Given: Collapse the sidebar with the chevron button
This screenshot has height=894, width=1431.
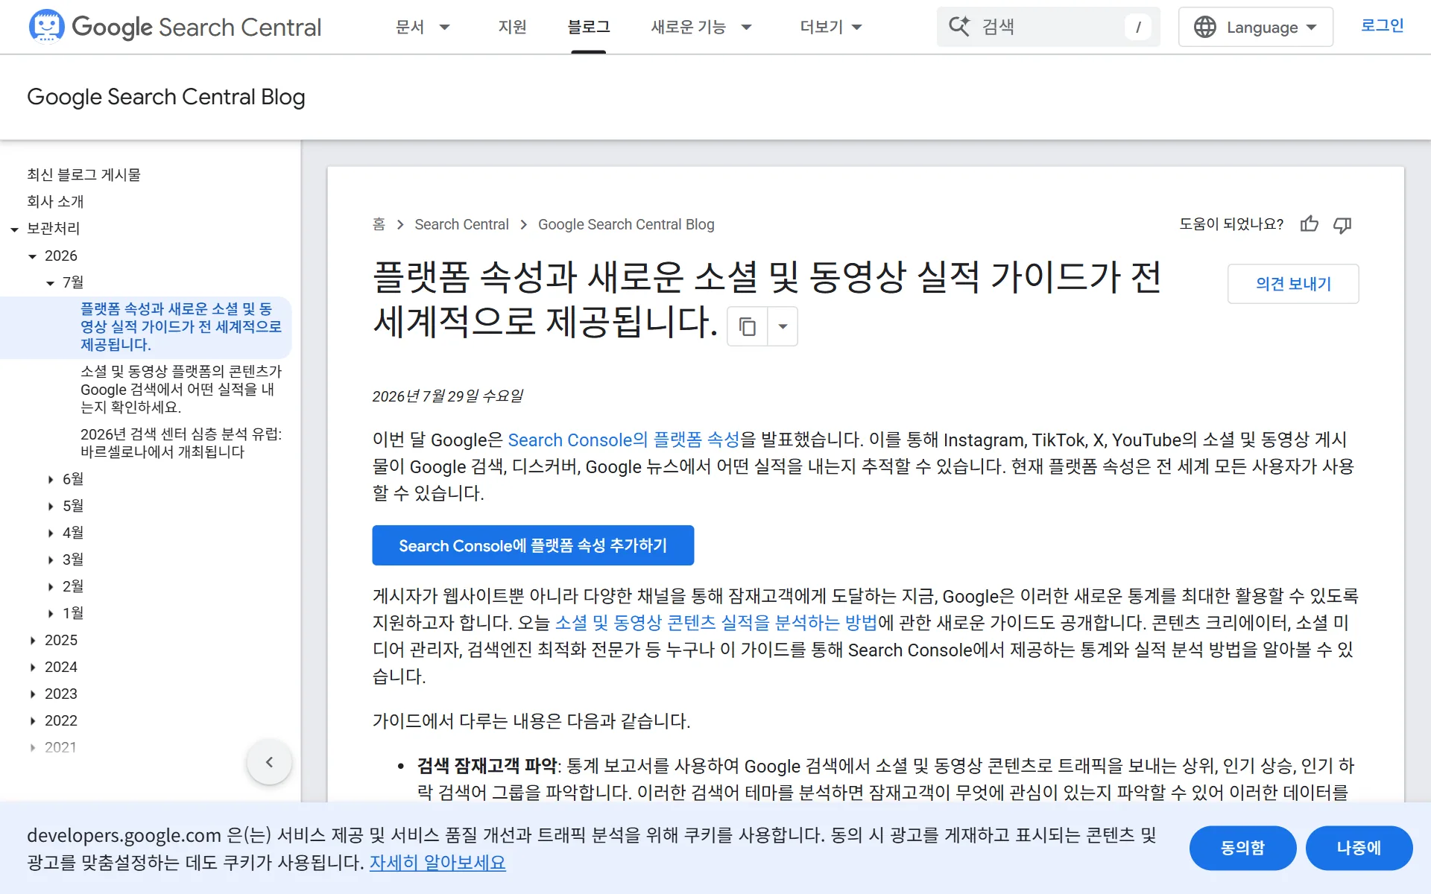Looking at the screenshot, I should pyautogui.click(x=269, y=761).
